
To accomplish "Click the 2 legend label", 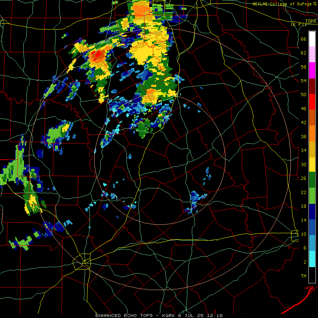I will 305,262.
